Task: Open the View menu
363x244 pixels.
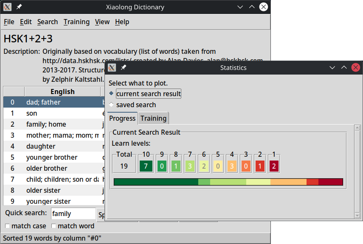Action: 102,22
